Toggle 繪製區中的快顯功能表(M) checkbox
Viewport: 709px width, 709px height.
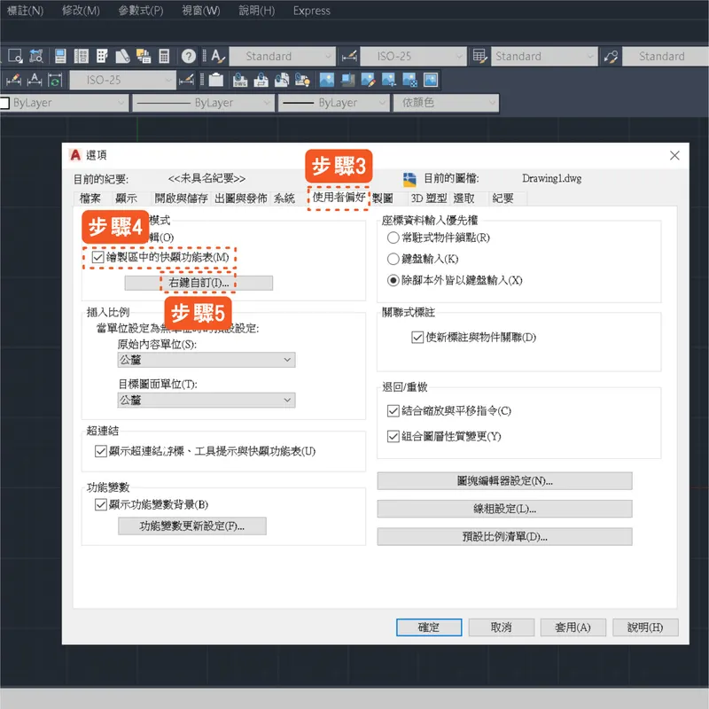pos(97,257)
